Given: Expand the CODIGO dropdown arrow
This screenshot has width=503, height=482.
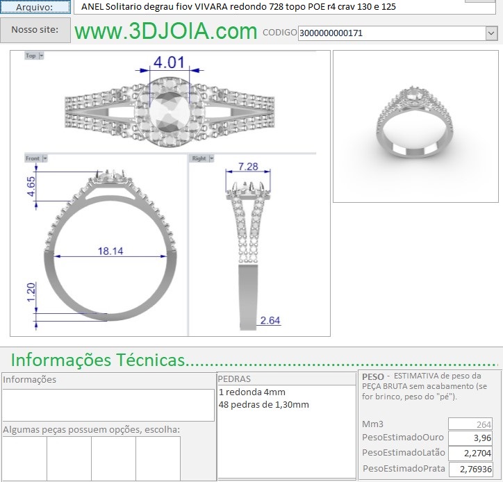Looking at the screenshot, I should coord(492,33).
